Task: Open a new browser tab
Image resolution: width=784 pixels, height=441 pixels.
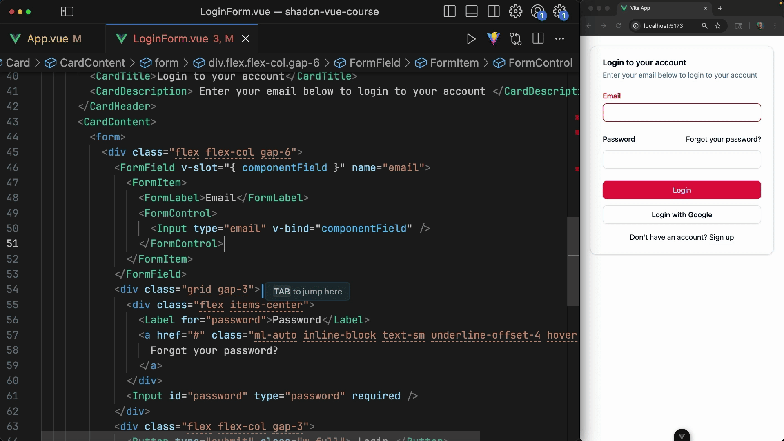Action: [720, 8]
